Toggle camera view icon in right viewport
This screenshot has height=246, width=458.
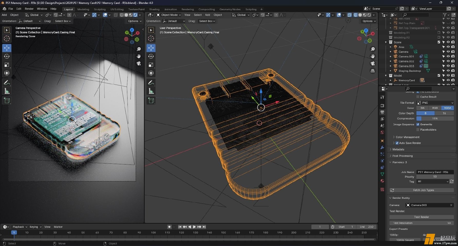tap(373, 63)
